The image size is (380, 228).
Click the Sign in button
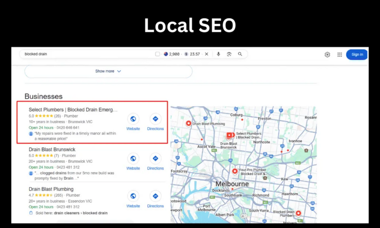357,55
